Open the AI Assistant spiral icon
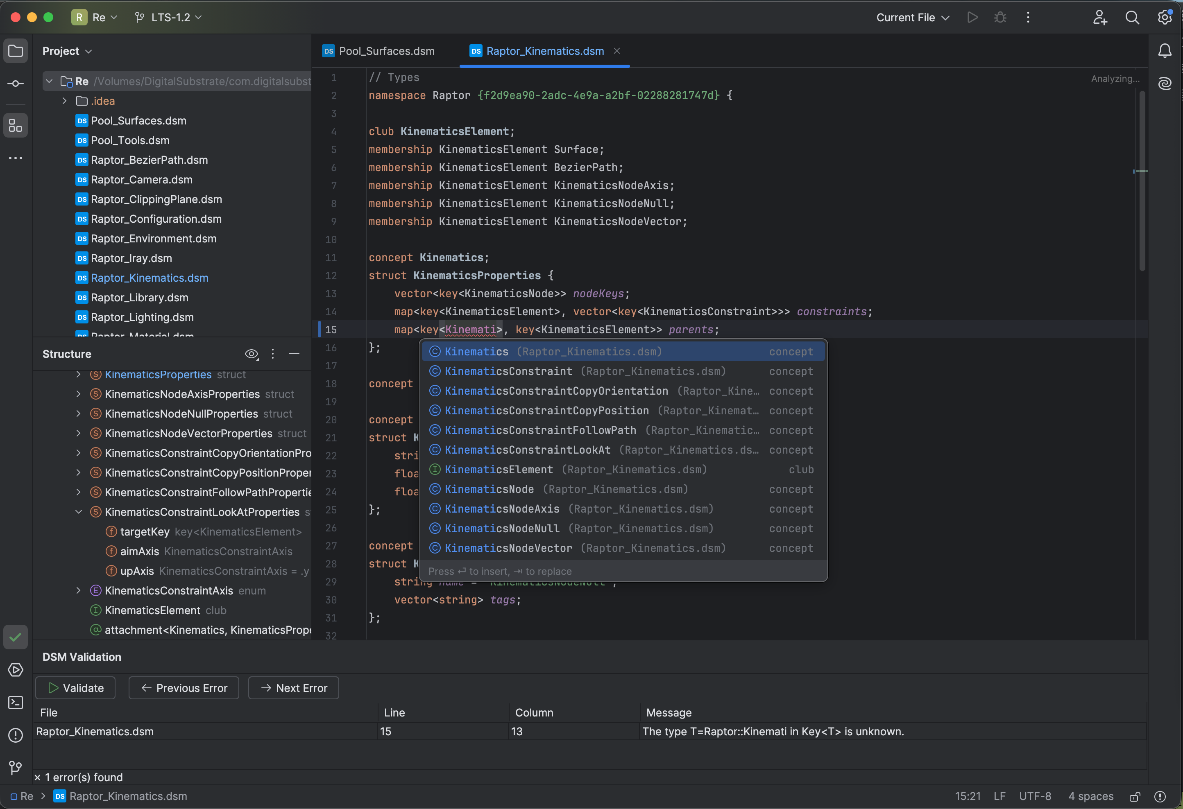This screenshot has width=1183, height=809. pyautogui.click(x=1165, y=84)
